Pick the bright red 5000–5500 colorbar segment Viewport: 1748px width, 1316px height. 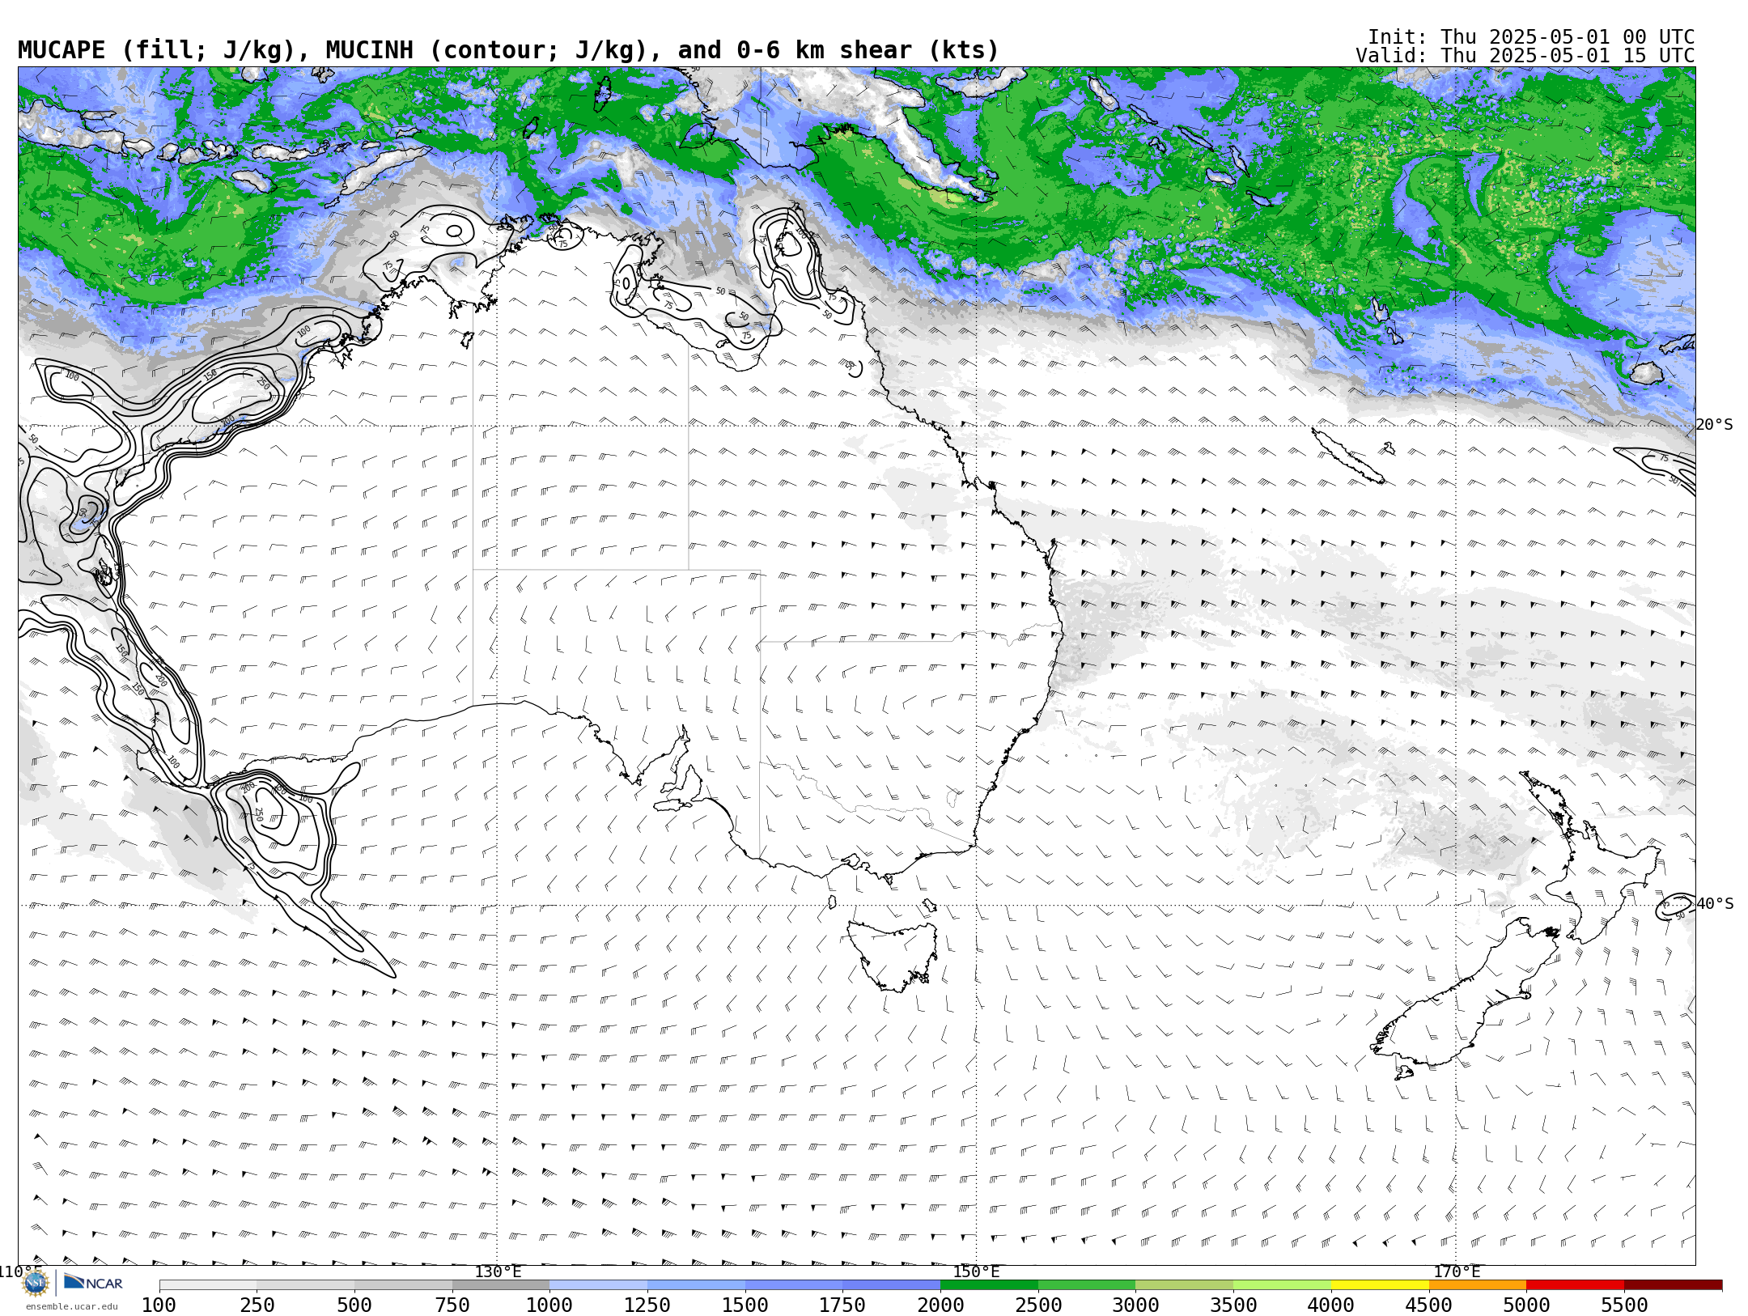click(x=1576, y=1285)
